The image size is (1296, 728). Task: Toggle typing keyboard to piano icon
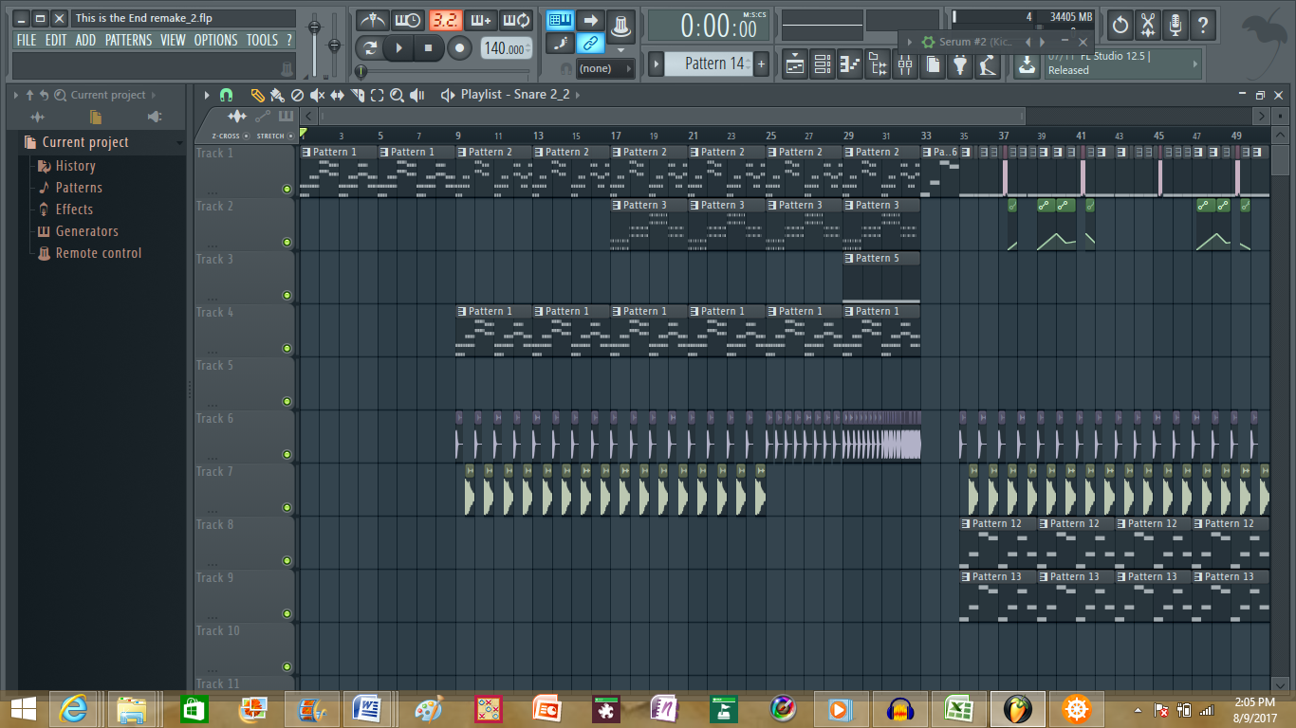click(x=560, y=20)
